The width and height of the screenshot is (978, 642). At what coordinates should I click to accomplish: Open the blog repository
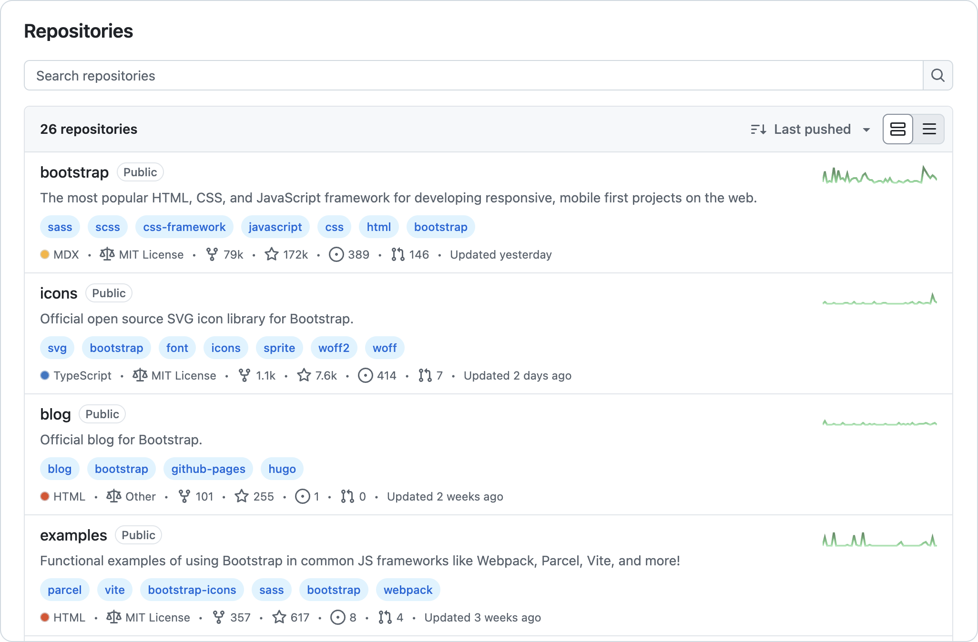click(55, 414)
